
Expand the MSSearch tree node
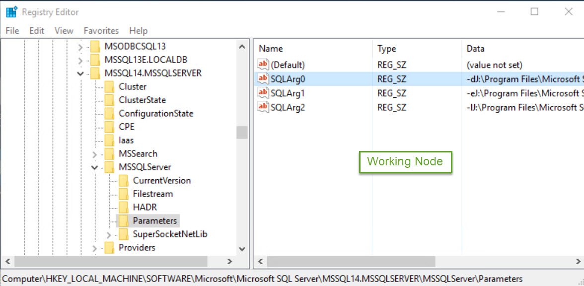click(94, 154)
